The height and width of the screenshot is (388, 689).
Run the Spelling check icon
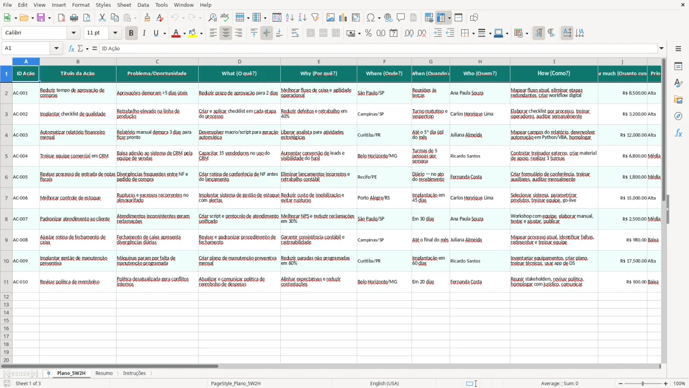coord(225,18)
